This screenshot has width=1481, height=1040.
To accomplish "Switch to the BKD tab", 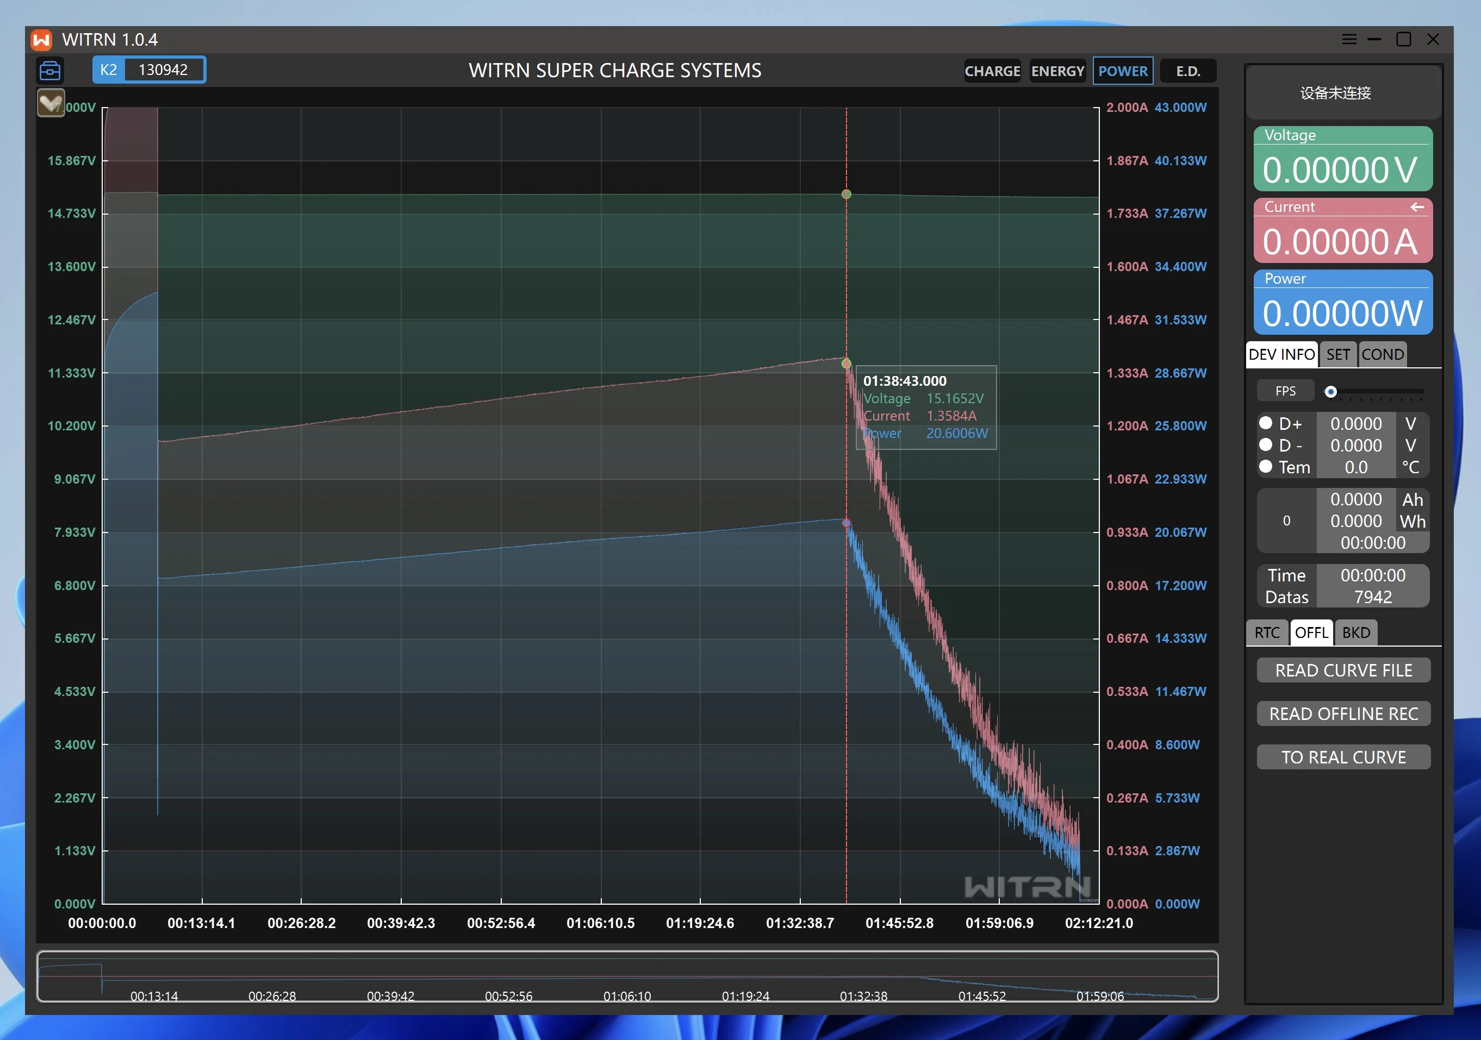I will [1356, 632].
